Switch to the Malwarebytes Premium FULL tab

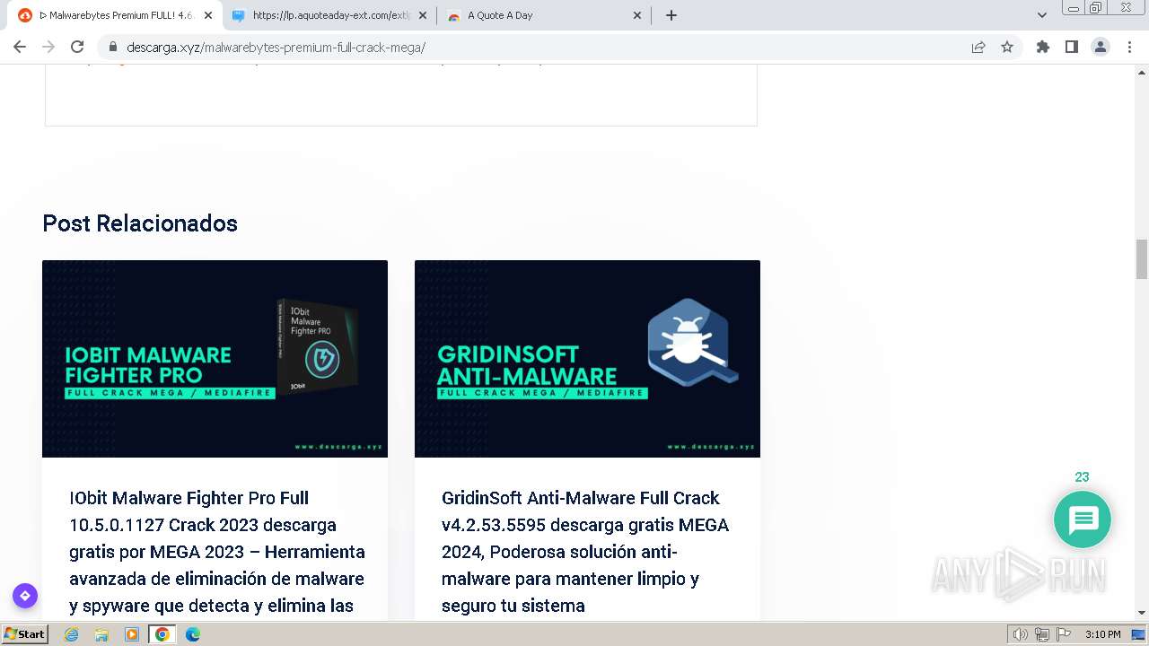115,15
